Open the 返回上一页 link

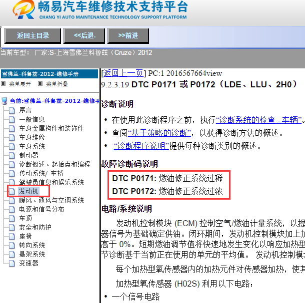pos(123,73)
